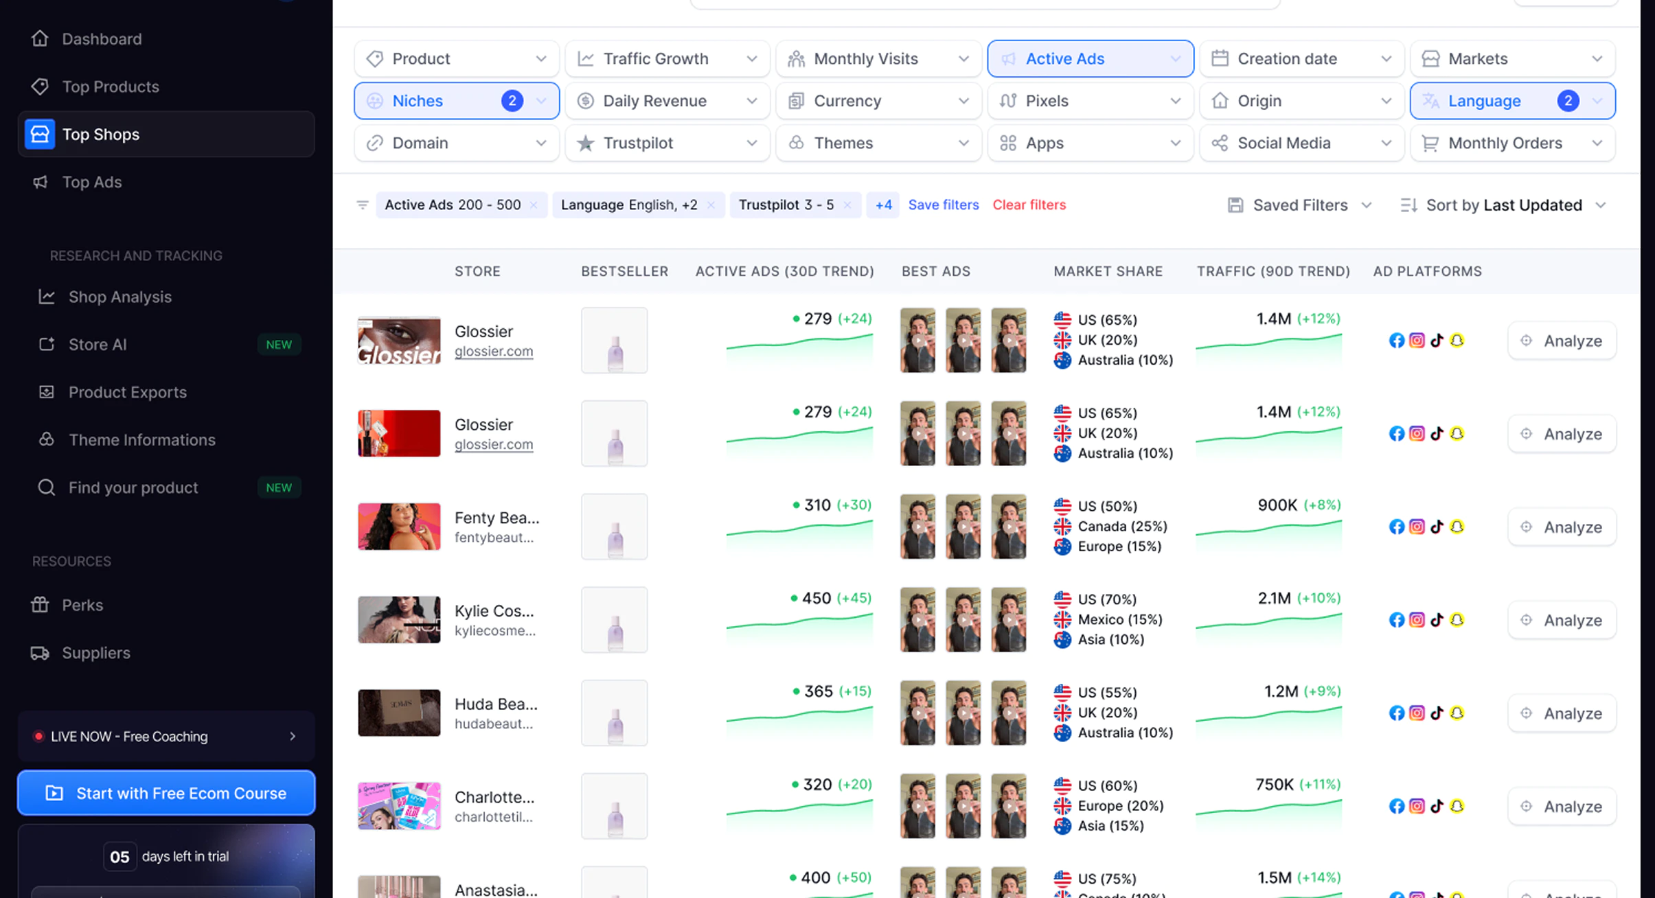
Task: Click the filter icon beside the Active Ads chip
Action: (x=363, y=205)
